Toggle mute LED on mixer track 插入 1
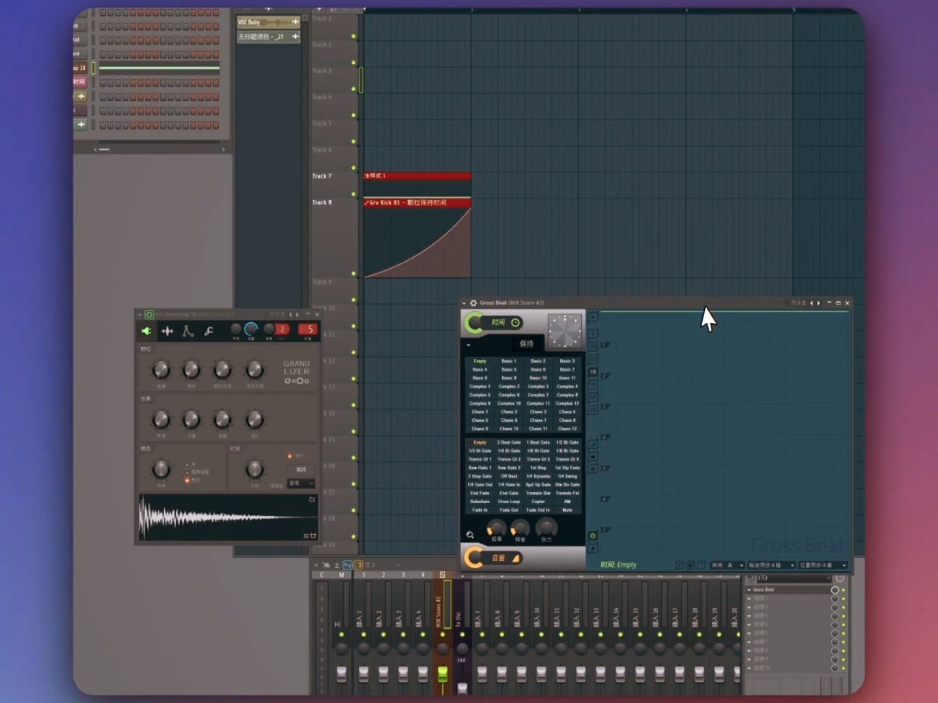This screenshot has height=703, width=938. tap(363, 634)
